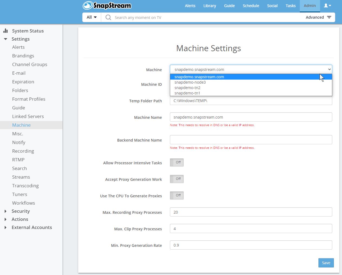Click the search magnifier icon
The width and height of the screenshot is (342, 275).
point(108,17)
